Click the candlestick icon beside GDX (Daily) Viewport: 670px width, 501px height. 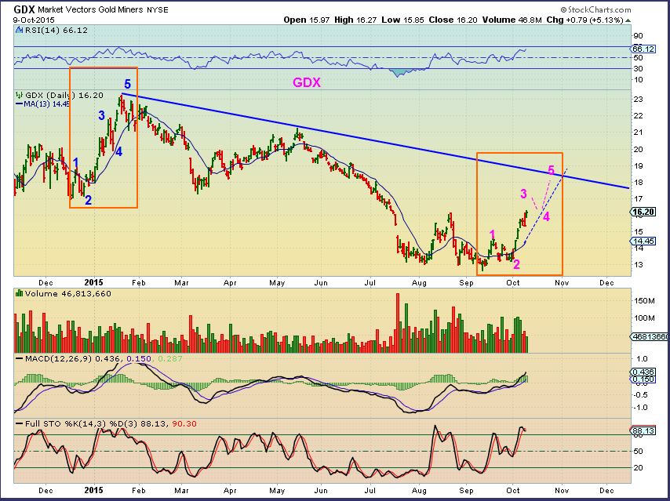[20, 95]
